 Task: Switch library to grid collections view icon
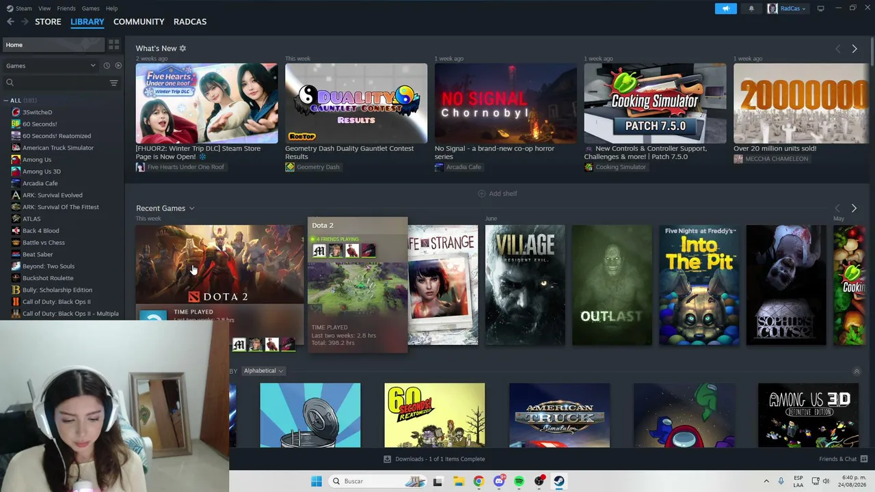coord(114,45)
